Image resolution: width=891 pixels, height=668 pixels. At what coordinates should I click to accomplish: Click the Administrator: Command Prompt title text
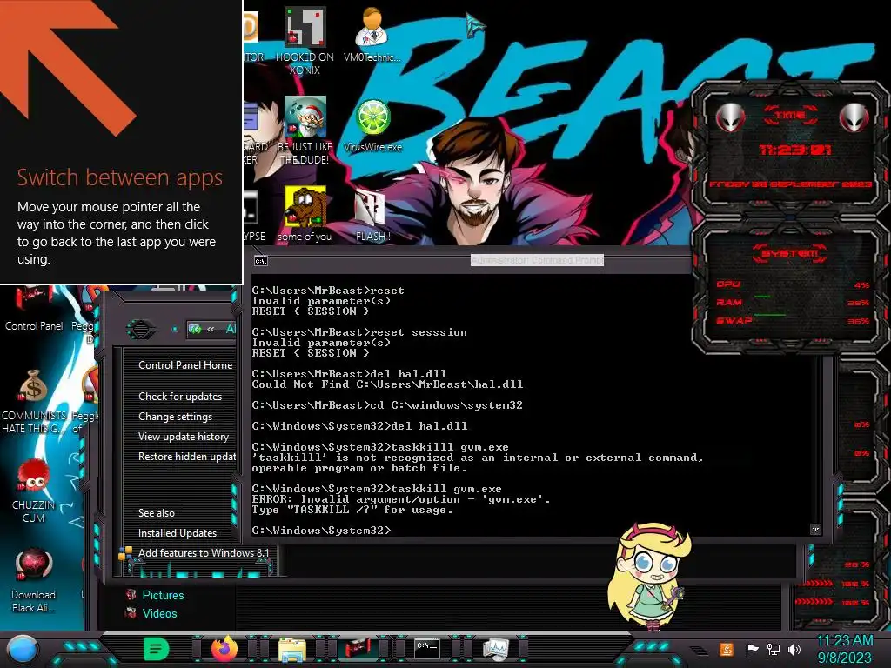pyautogui.click(x=537, y=260)
